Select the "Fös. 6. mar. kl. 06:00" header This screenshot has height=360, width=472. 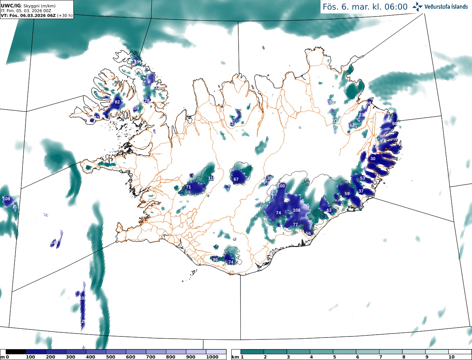click(365, 7)
